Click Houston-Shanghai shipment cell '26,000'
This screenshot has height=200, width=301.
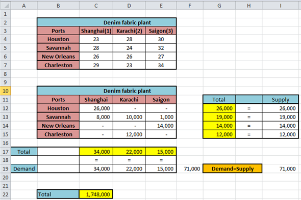pyautogui.click(x=96, y=108)
